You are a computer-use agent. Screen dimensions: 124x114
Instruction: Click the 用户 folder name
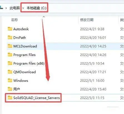[x=17, y=89]
